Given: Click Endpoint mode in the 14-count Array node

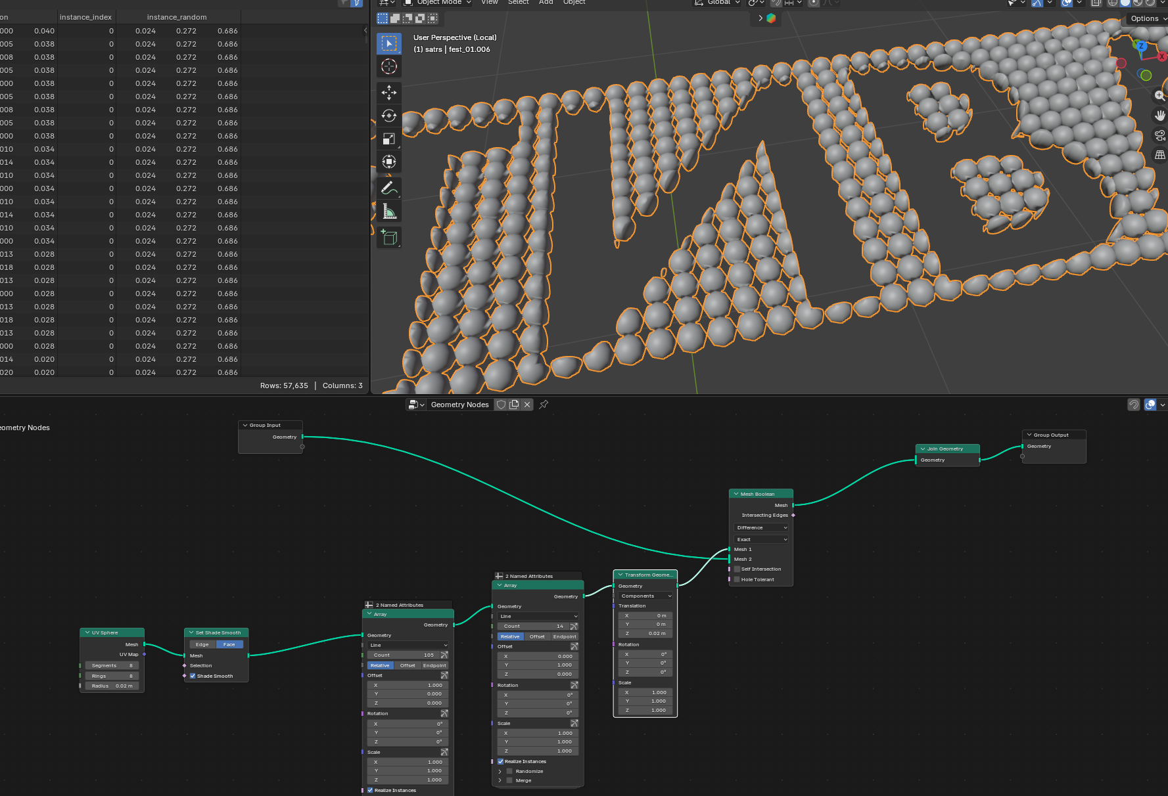Looking at the screenshot, I should tap(564, 636).
